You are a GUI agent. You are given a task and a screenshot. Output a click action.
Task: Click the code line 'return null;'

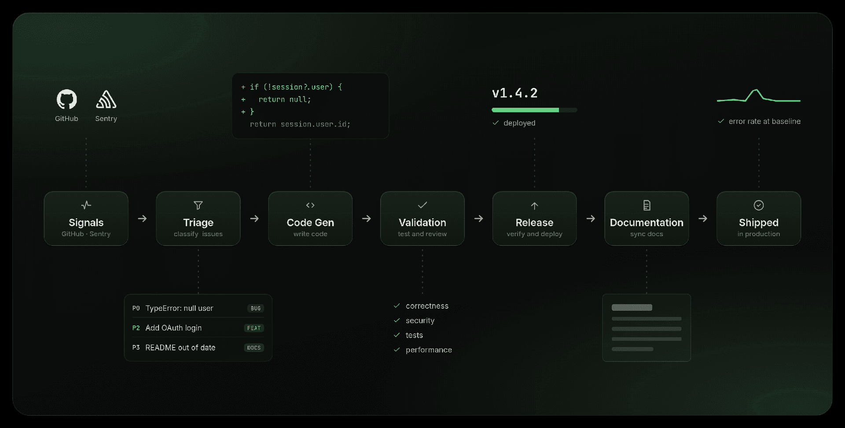pyautogui.click(x=284, y=99)
